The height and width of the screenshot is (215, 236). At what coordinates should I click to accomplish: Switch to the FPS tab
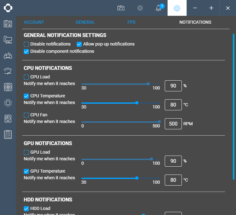[x=131, y=22]
